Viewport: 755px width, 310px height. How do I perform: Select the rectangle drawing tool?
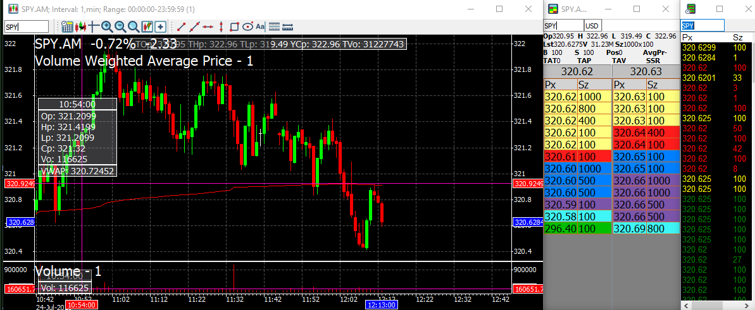tap(235, 27)
